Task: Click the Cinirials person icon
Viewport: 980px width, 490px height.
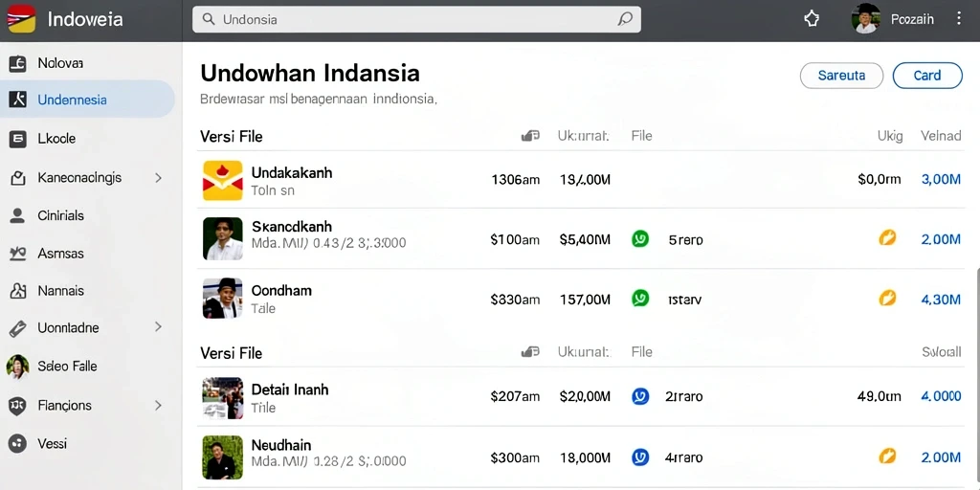Action: tap(17, 215)
